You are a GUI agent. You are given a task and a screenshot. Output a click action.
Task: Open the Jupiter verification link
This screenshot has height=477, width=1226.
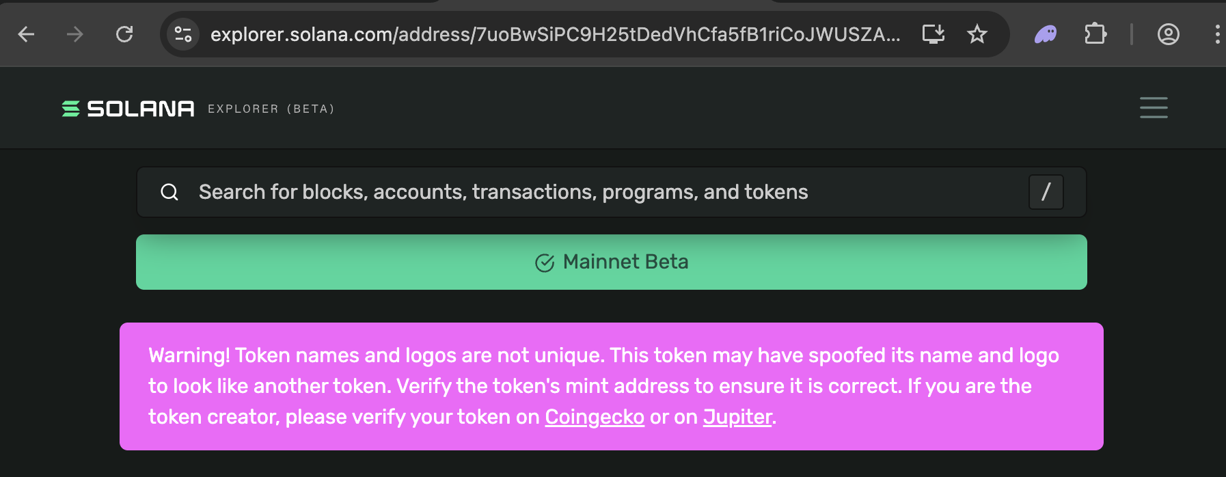[x=737, y=416]
